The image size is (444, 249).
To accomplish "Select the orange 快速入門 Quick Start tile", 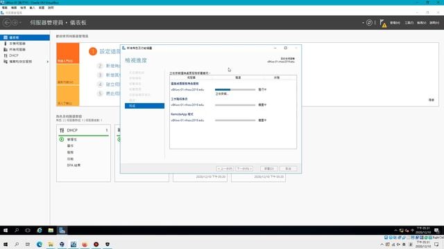I will click(68, 53).
